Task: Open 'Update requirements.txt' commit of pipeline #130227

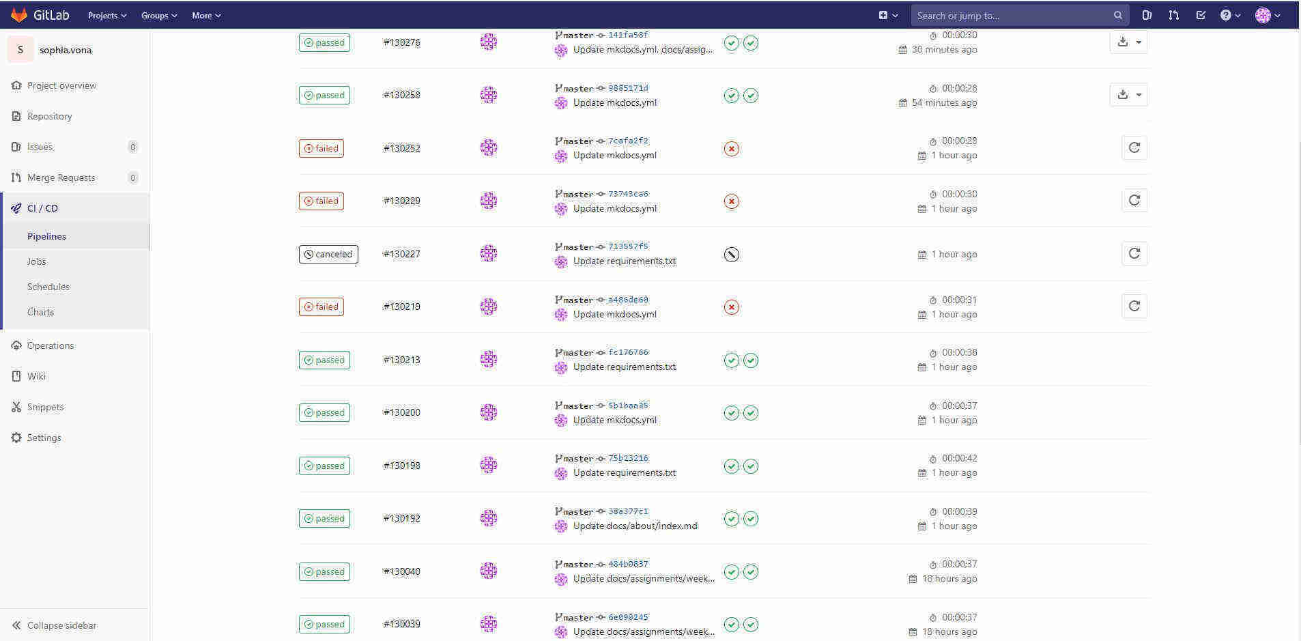Action: [625, 261]
